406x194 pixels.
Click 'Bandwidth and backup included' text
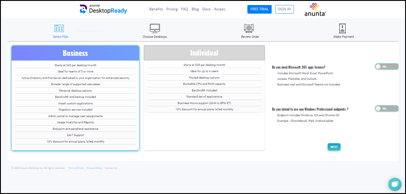tap(75, 97)
